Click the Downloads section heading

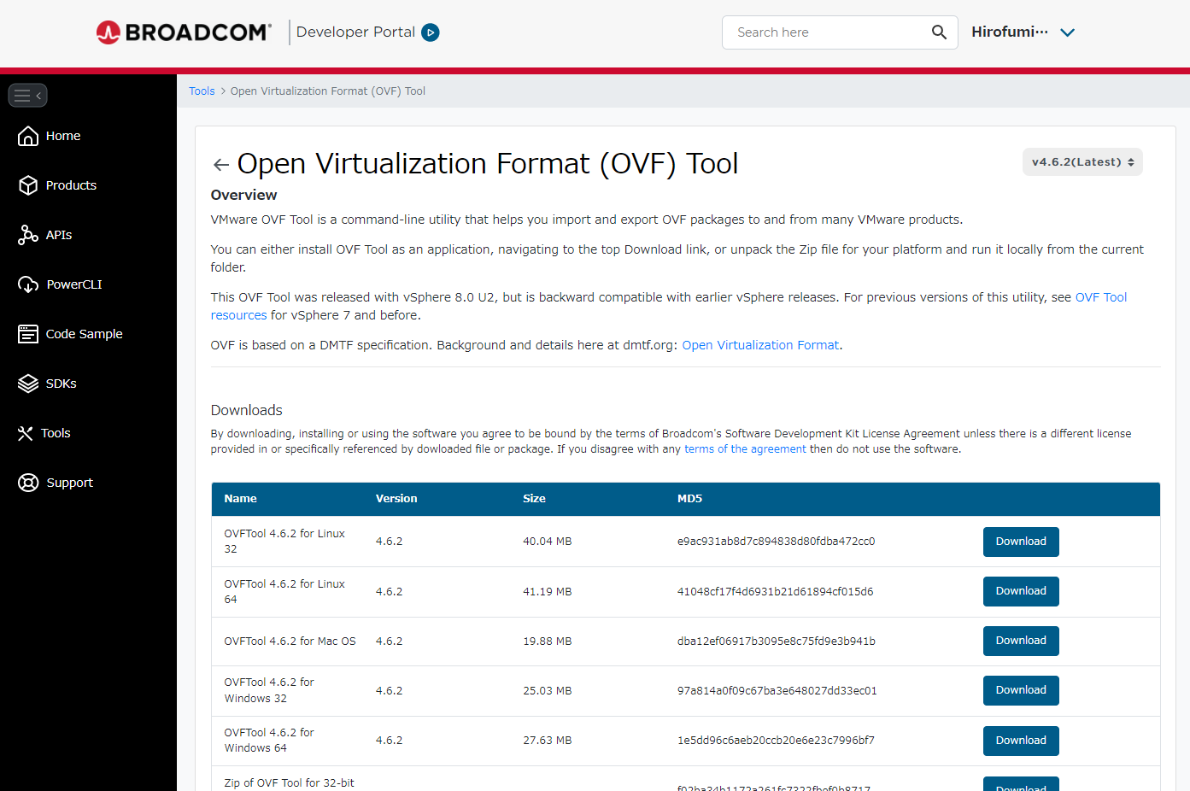(x=246, y=410)
